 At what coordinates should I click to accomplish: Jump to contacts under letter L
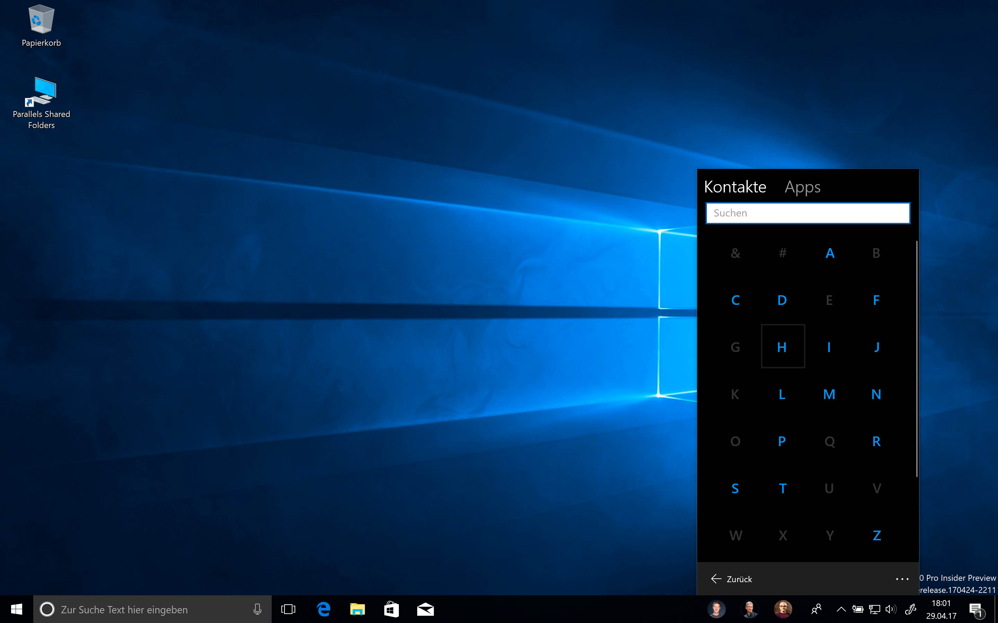782,394
